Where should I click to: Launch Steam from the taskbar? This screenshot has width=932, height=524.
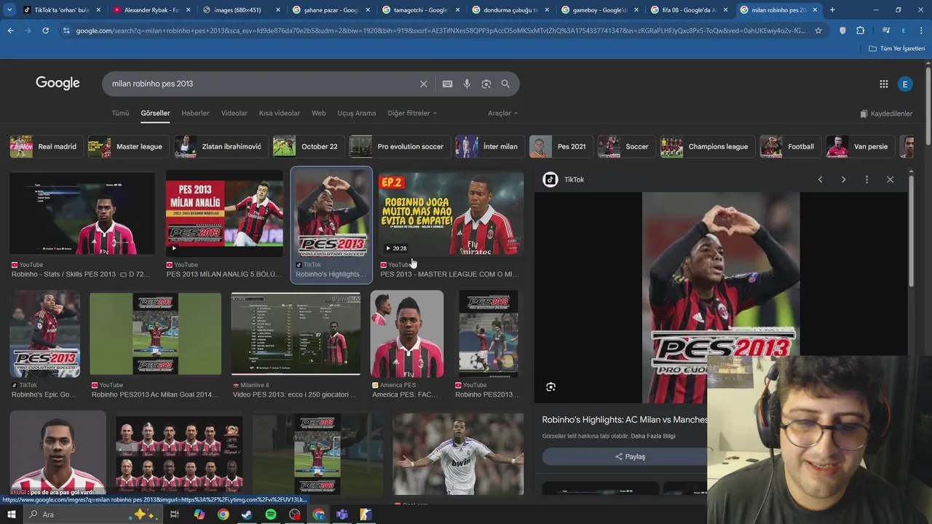point(247,515)
